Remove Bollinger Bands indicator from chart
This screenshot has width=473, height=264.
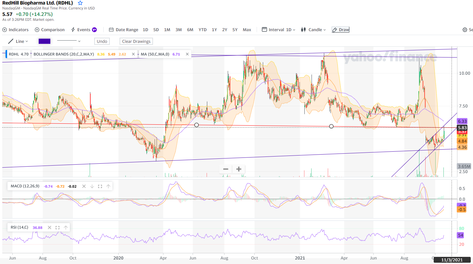[133, 54]
